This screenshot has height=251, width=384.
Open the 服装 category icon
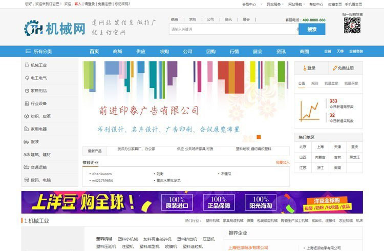click(26, 142)
